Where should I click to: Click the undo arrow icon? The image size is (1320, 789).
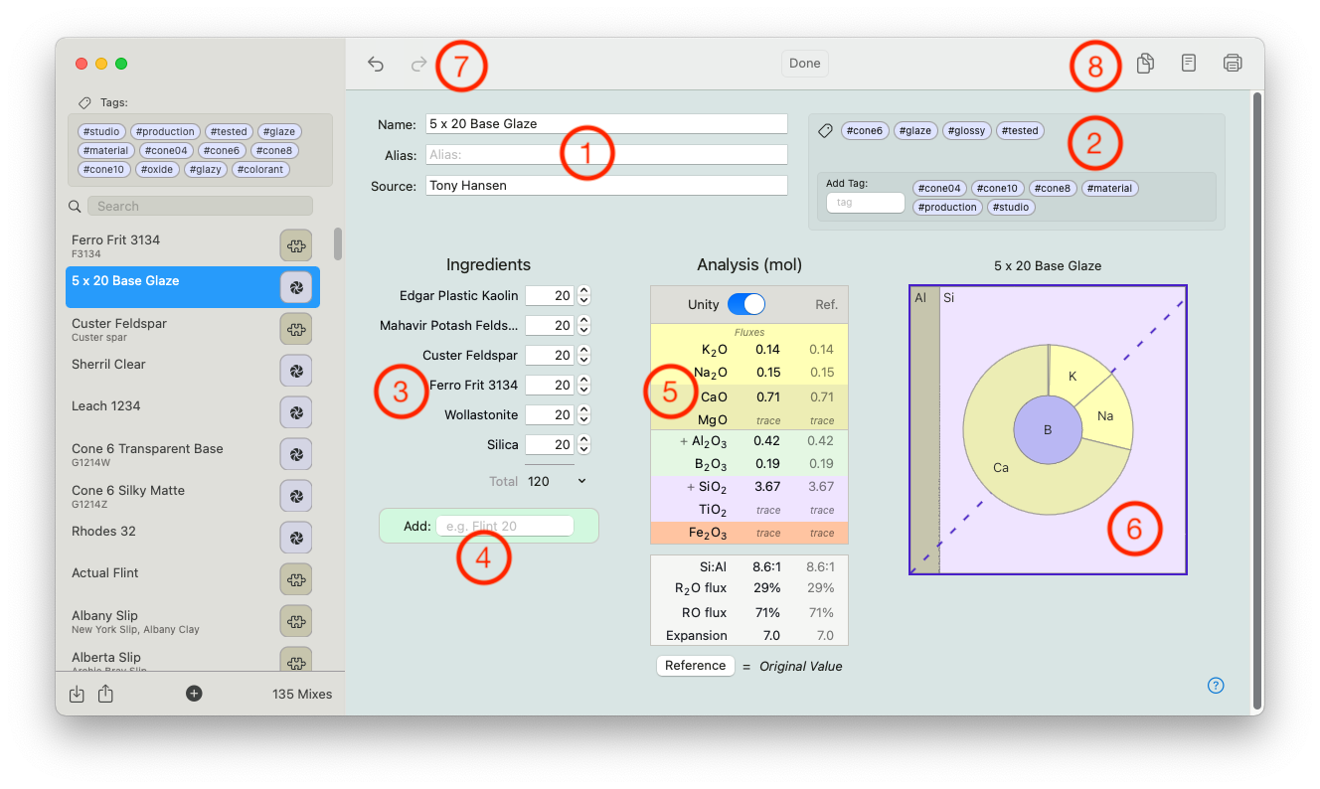click(x=376, y=64)
